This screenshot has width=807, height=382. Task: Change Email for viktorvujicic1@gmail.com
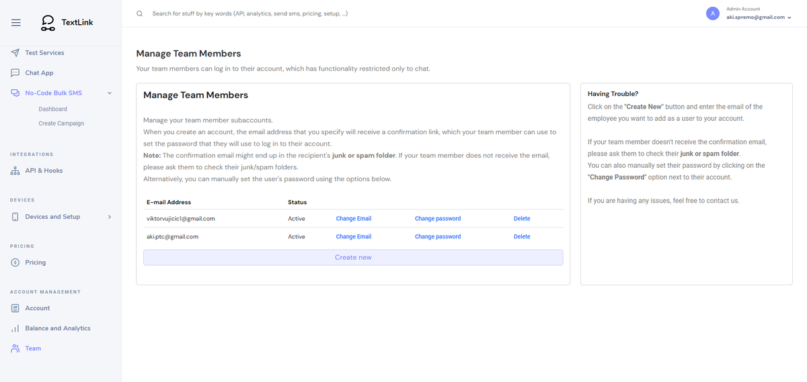(354, 219)
